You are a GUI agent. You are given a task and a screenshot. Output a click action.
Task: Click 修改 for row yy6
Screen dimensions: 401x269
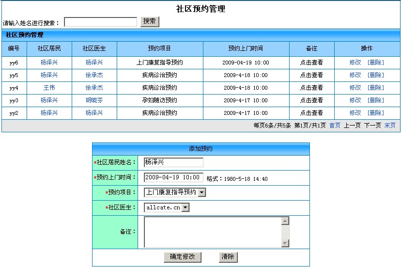355,63
